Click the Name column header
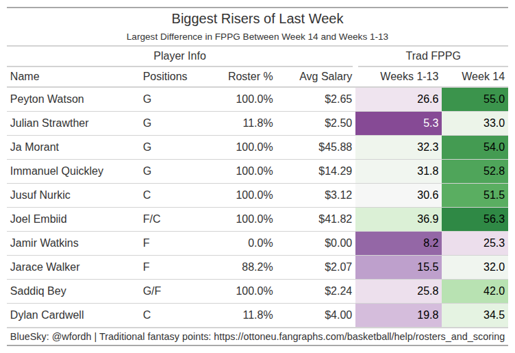Screen dimensions: 515x353 click(x=25, y=76)
